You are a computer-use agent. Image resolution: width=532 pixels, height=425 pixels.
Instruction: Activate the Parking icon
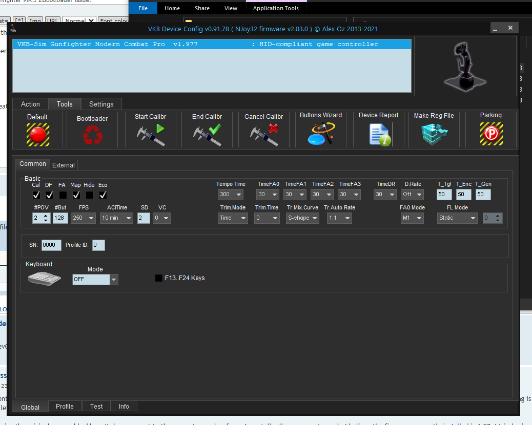tap(490, 134)
